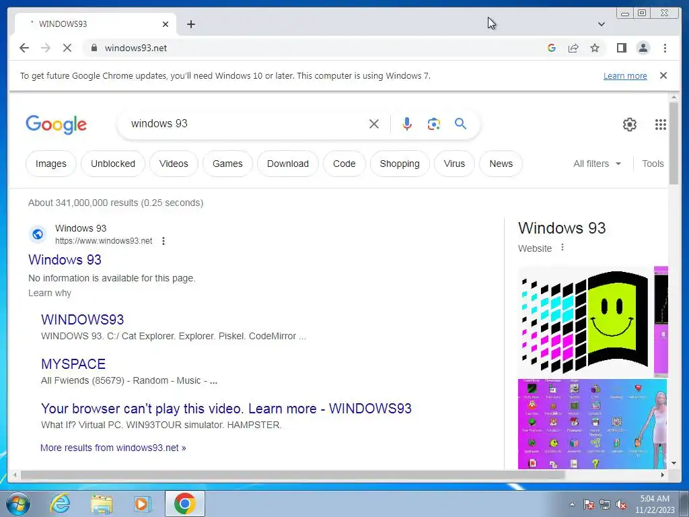689x517 pixels.
Task: Open 'Your browser can't play this video' link
Action: click(x=226, y=409)
